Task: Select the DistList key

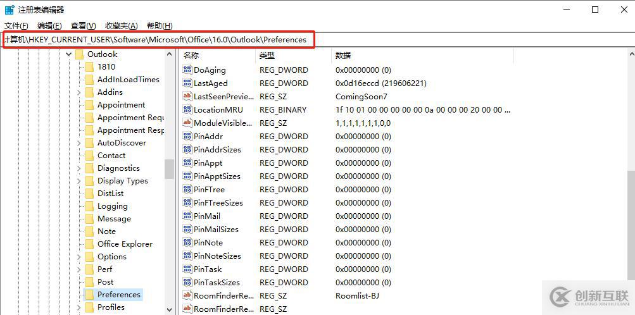Action: 111,194
